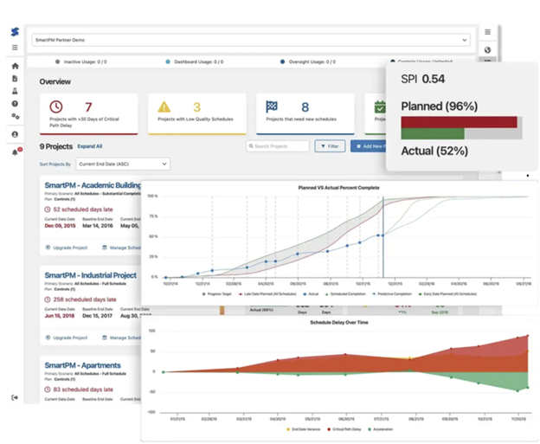Click Upgrade Project icon under Industrial Project
This screenshot has height=444, width=540.
(x=48, y=338)
